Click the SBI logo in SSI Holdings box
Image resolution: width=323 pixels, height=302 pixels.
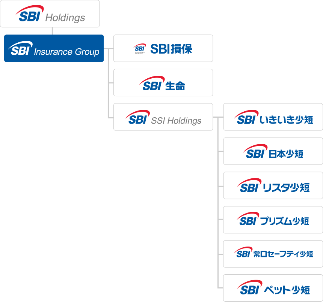coord(137,117)
